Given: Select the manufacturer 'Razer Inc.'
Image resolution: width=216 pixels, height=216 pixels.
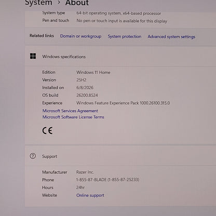Looking at the screenshot, I should pyautogui.click(x=85, y=172).
